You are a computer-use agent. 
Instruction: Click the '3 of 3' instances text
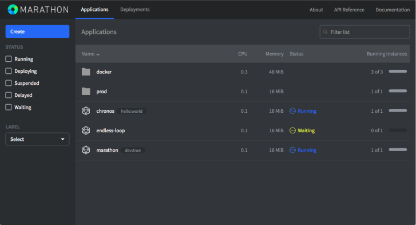click(x=377, y=72)
